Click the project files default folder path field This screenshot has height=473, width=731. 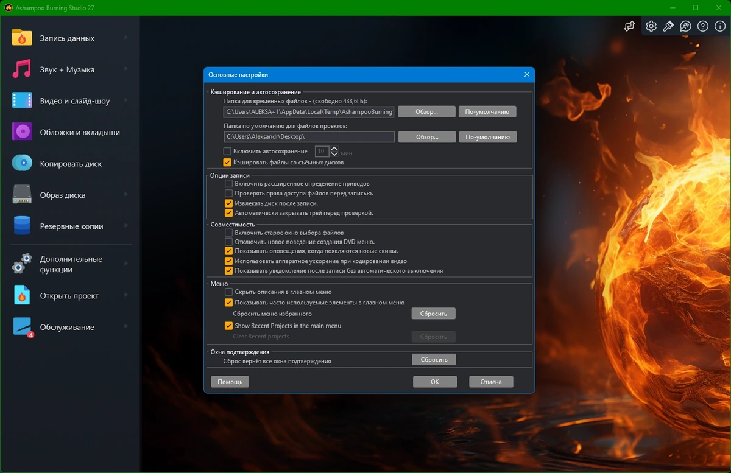click(309, 137)
